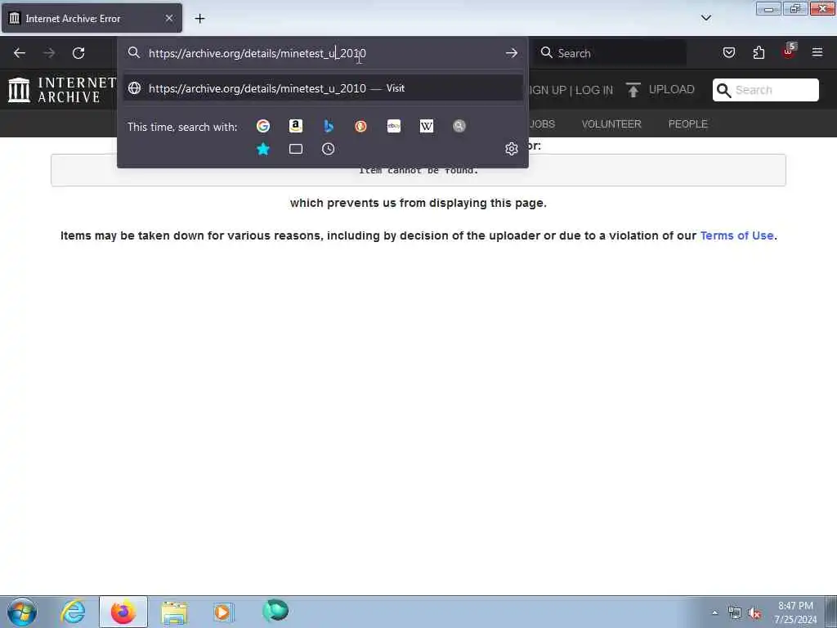
Task: Click the Internet Archive site search field
Action: [765, 90]
